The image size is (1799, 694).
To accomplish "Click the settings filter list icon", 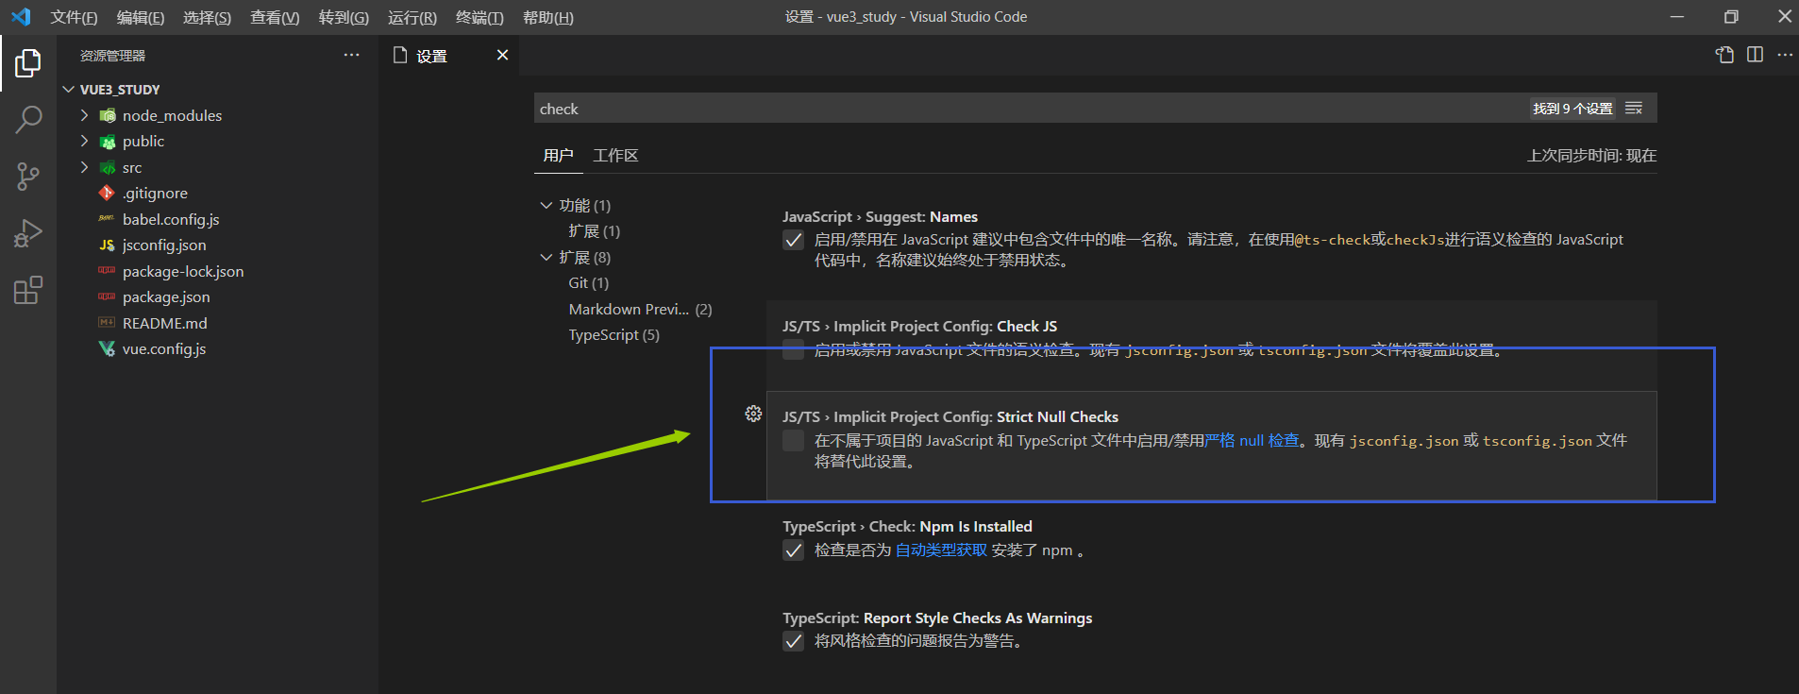I will pyautogui.click(x=1634, y=109).
